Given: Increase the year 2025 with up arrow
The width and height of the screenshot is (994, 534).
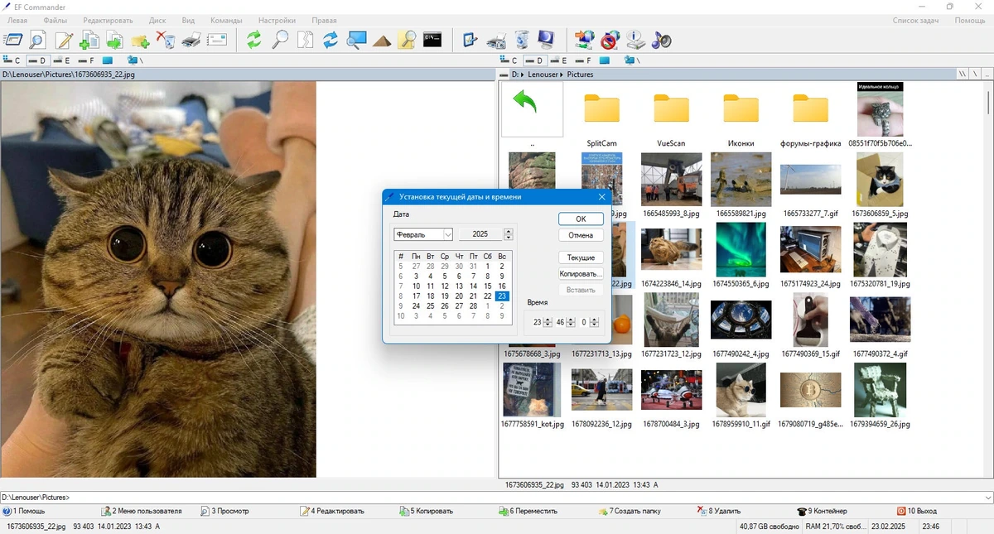Looking at the screenshot, I should 509,231.
